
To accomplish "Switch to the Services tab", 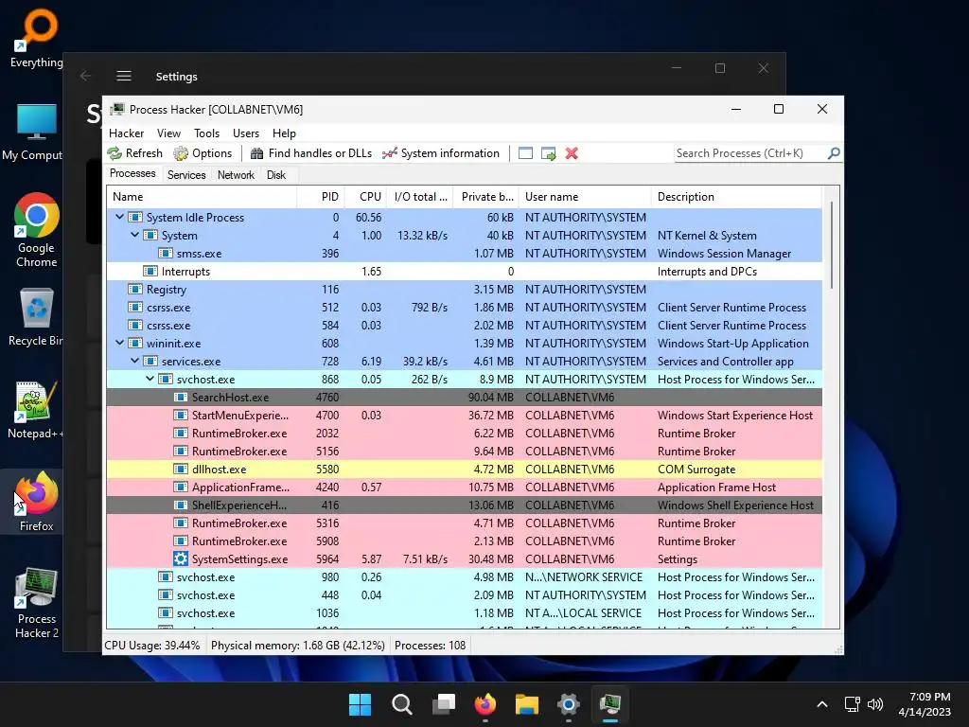I will [186, 175].
